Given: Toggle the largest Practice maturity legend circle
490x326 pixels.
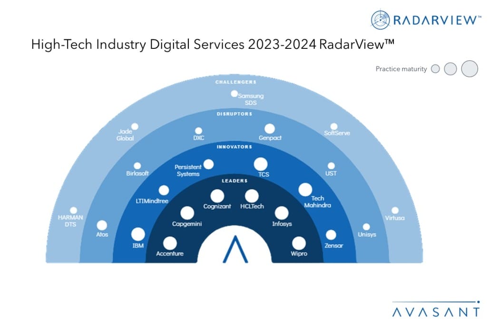Looking at the screenshot, I should [x=469, y=68].
